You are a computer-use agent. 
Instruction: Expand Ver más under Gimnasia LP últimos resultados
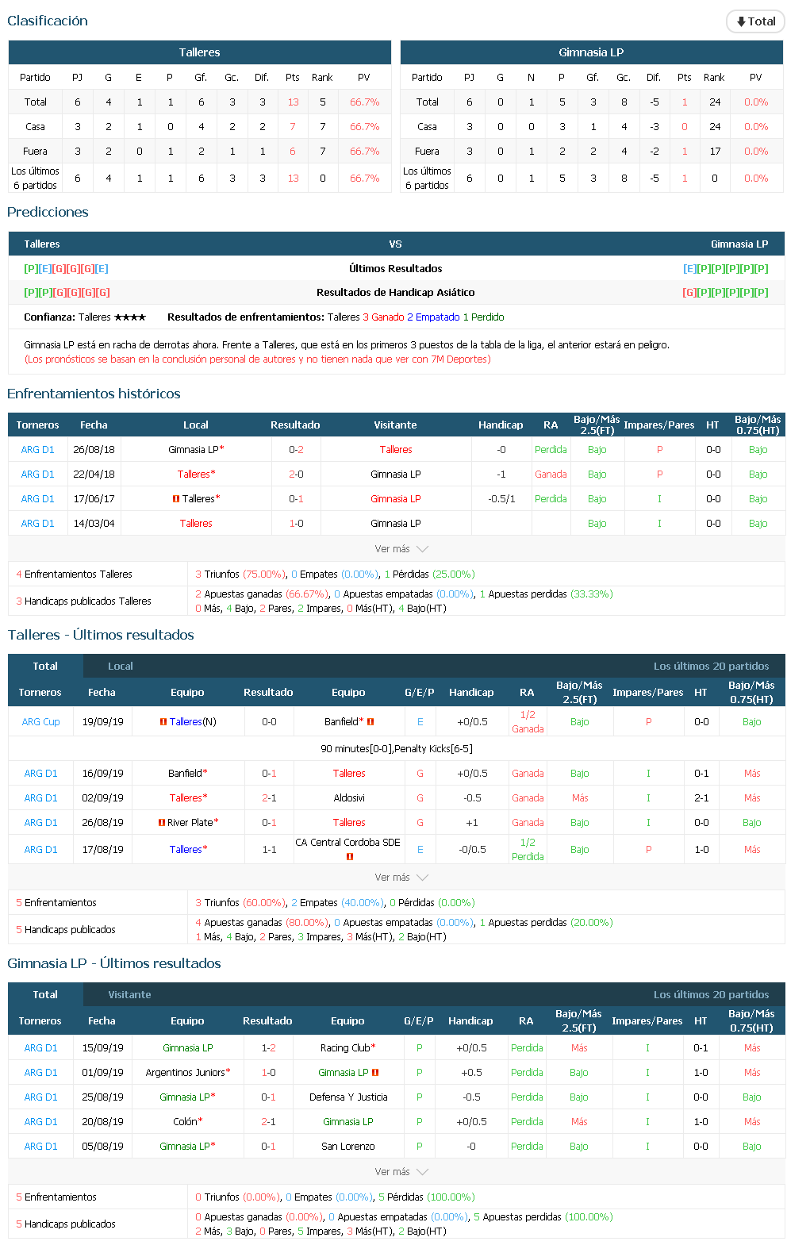tap(401, 1172)
